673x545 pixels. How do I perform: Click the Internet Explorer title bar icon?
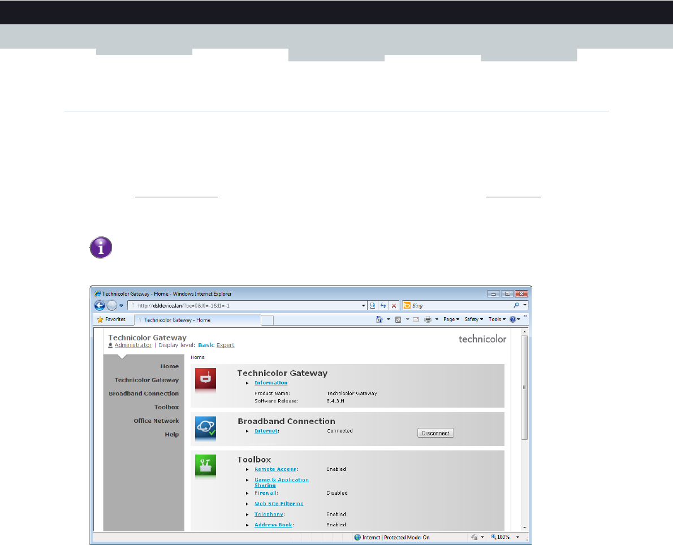97,293
